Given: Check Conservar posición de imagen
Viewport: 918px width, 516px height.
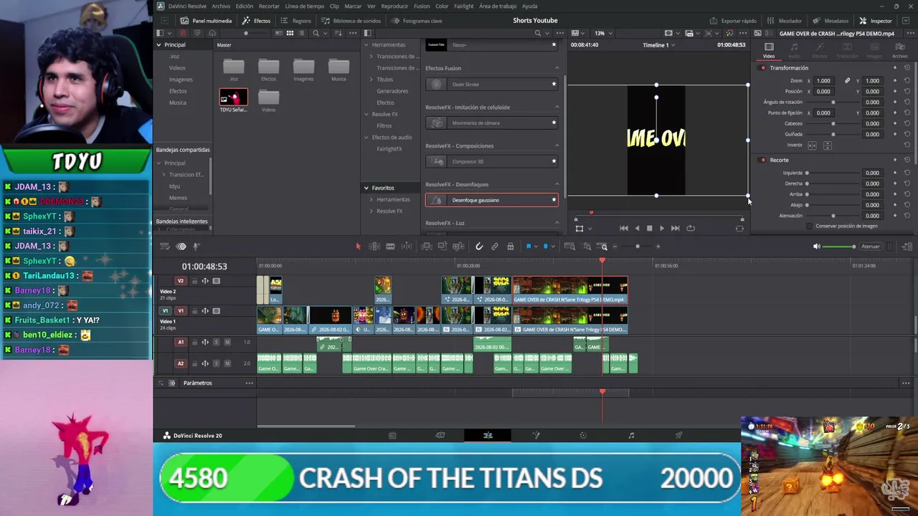Looking at the screenshot, I should click(x=810, y=226).
